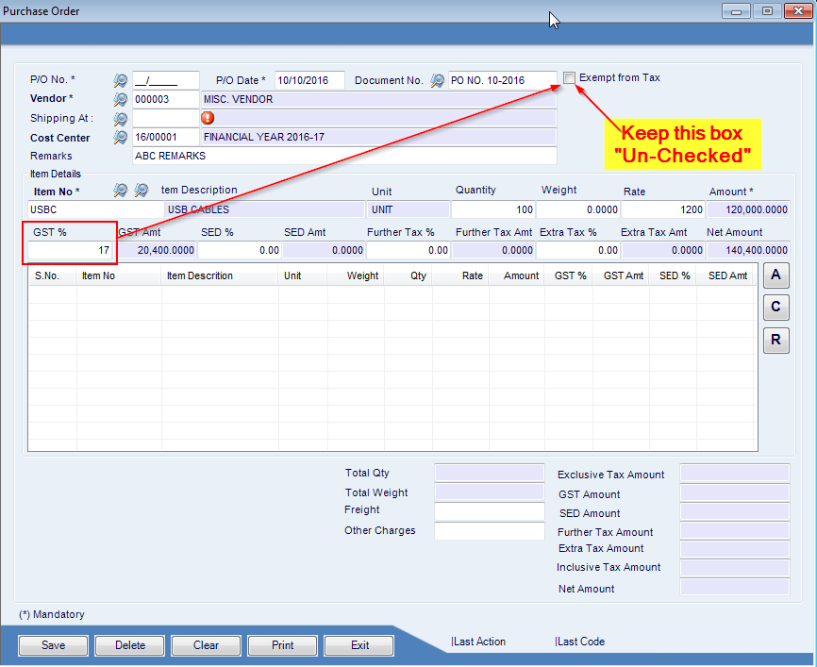
Task: Open first Item No lookup search icon
Action: tap(121, 191)
